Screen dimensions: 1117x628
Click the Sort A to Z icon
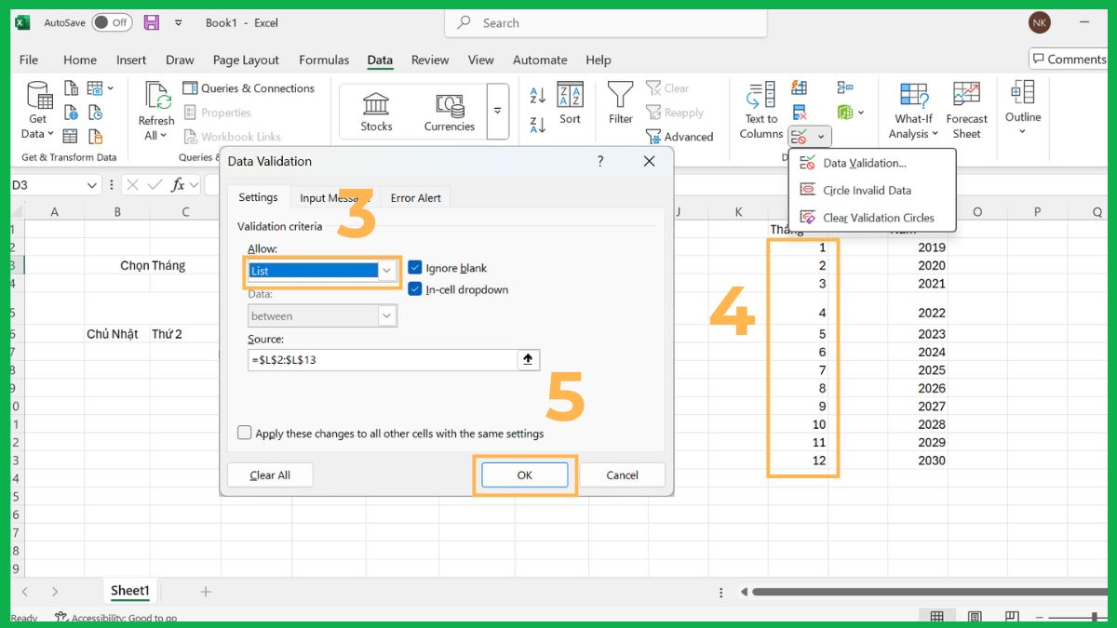538,93
